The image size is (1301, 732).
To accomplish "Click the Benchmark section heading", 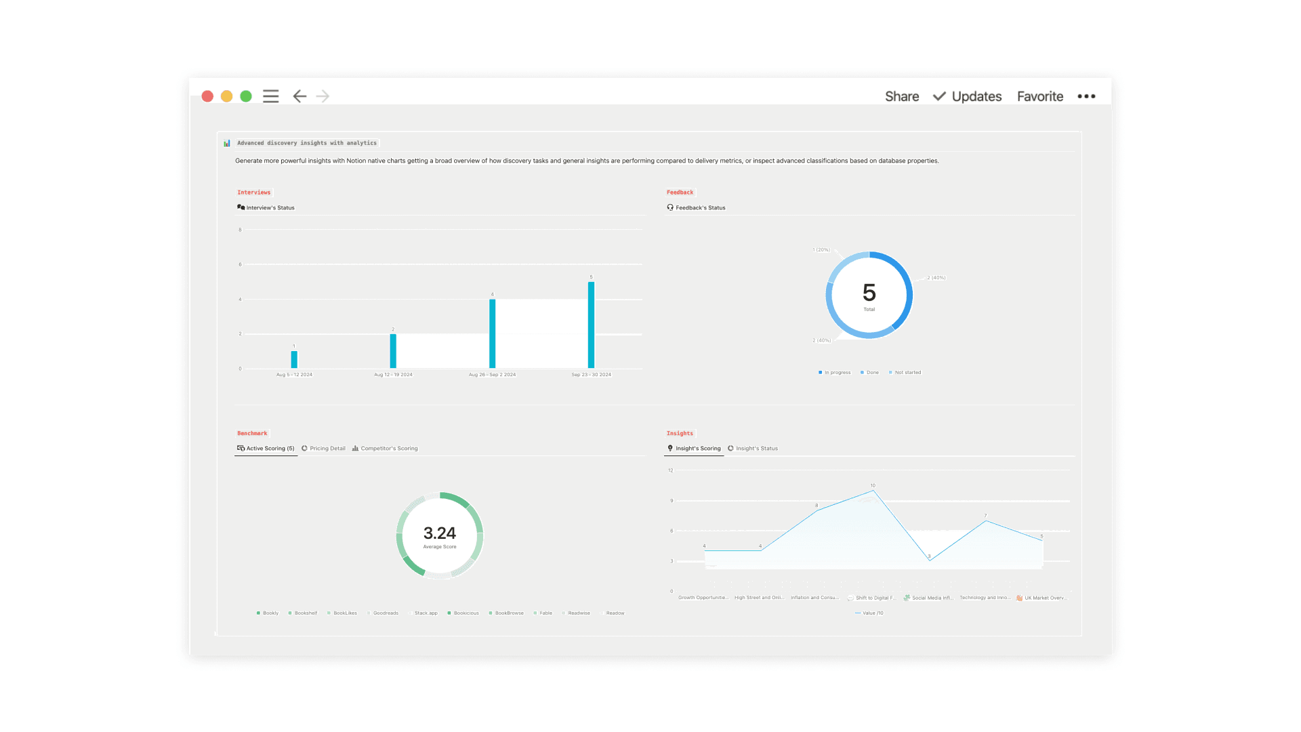I will pos(252,433).
